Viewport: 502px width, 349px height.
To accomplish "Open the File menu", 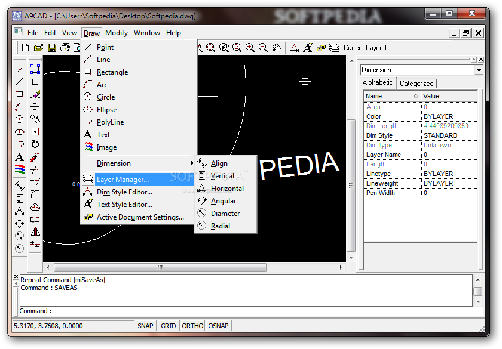I will tap(33, 33).
